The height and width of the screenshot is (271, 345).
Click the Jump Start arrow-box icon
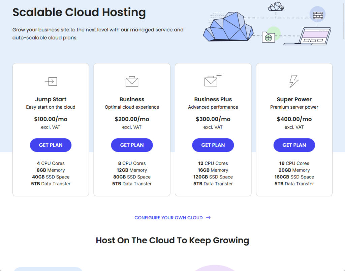coord(51,81)
